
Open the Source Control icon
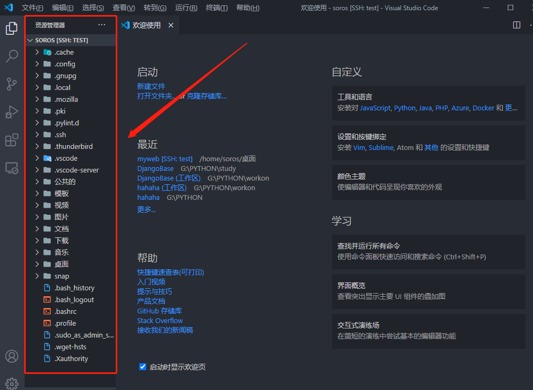pyautogui.click(x=12, y=84)
